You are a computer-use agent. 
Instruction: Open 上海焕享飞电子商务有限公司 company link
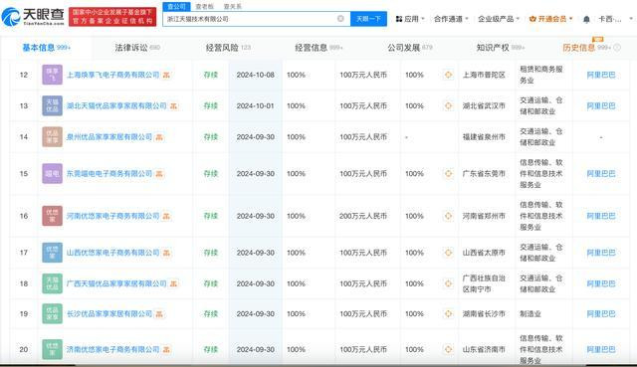[x=112, y=76]
